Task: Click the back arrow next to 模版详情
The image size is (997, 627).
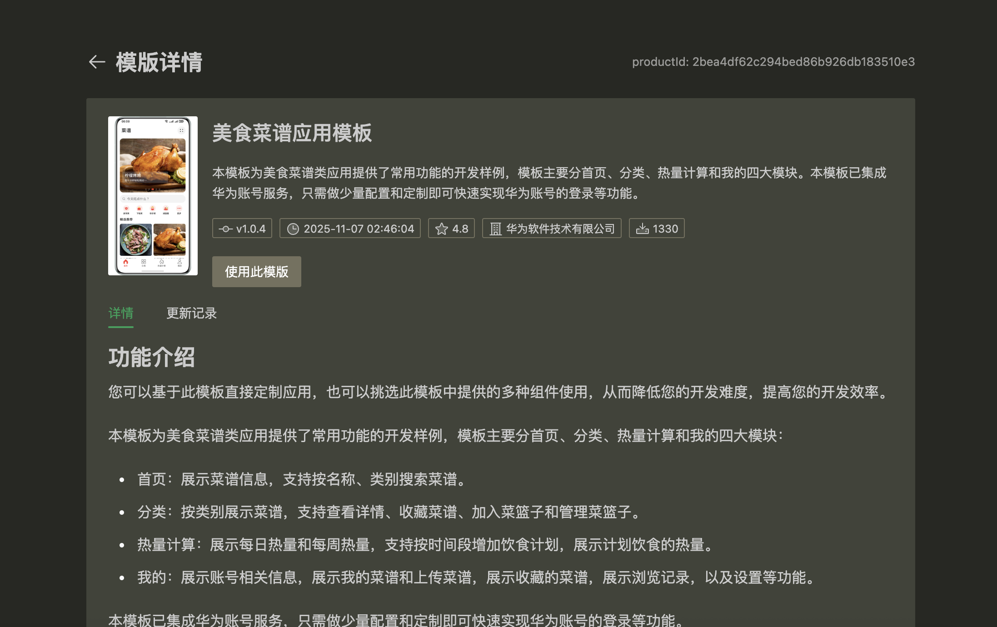Action: coord(97,62)
